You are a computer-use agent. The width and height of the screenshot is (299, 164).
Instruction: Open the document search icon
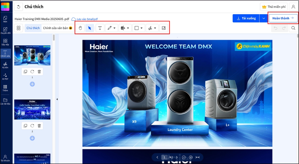coord(293,28)
